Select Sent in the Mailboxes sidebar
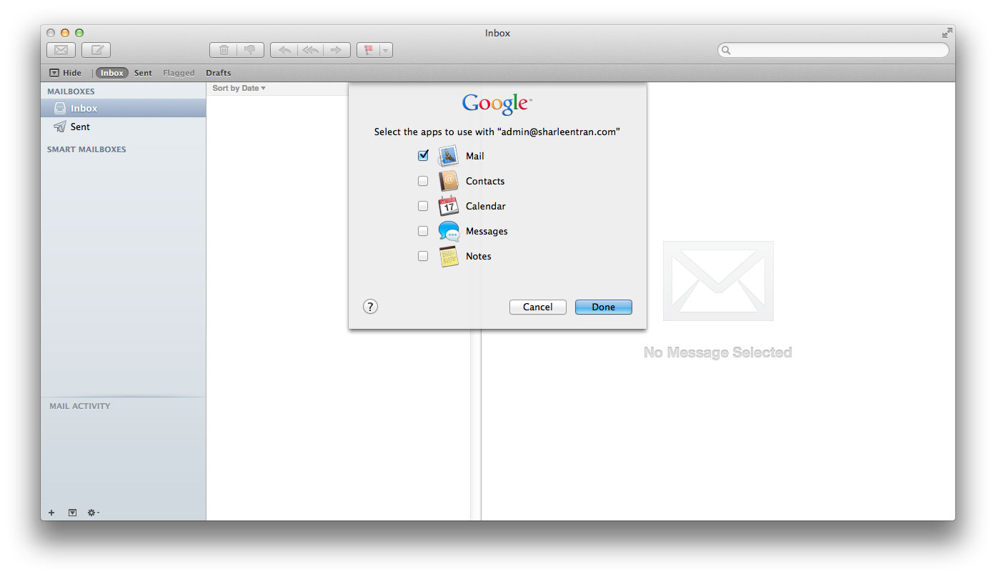Viewport: 996px width, 577px height. tap(123, 127)
